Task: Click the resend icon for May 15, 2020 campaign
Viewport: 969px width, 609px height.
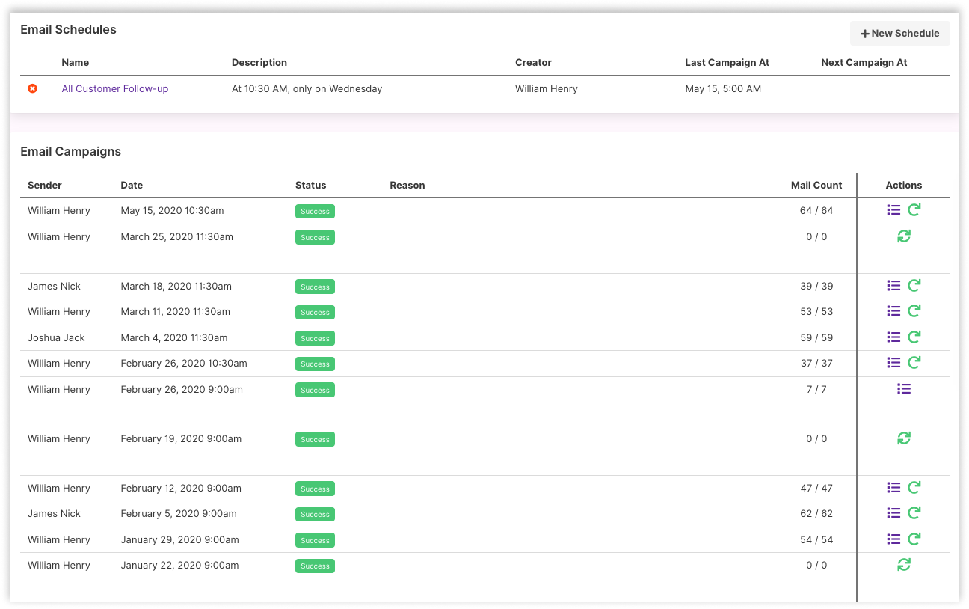Action: point(914,210)
